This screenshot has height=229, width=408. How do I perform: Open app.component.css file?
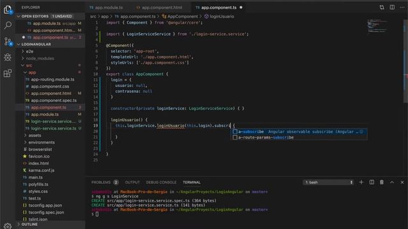coord(50,87)
